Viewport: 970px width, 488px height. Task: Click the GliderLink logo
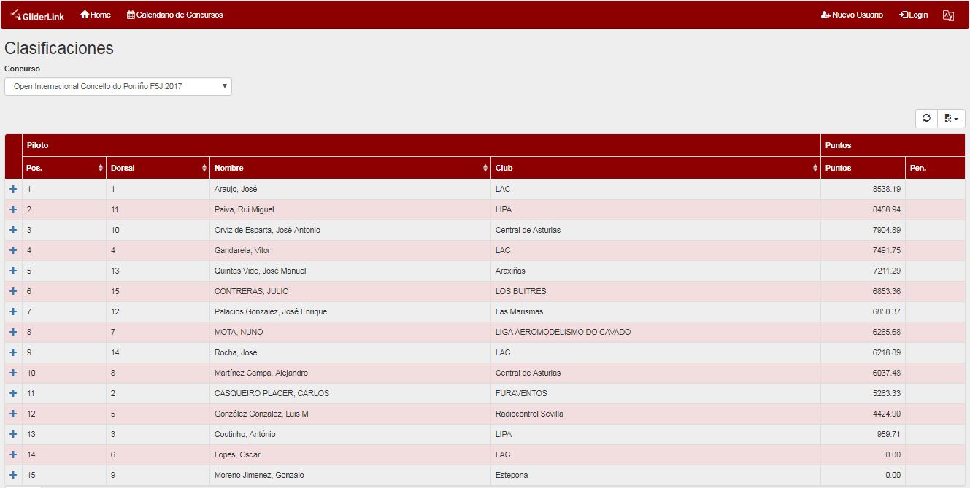pos(38,15)
